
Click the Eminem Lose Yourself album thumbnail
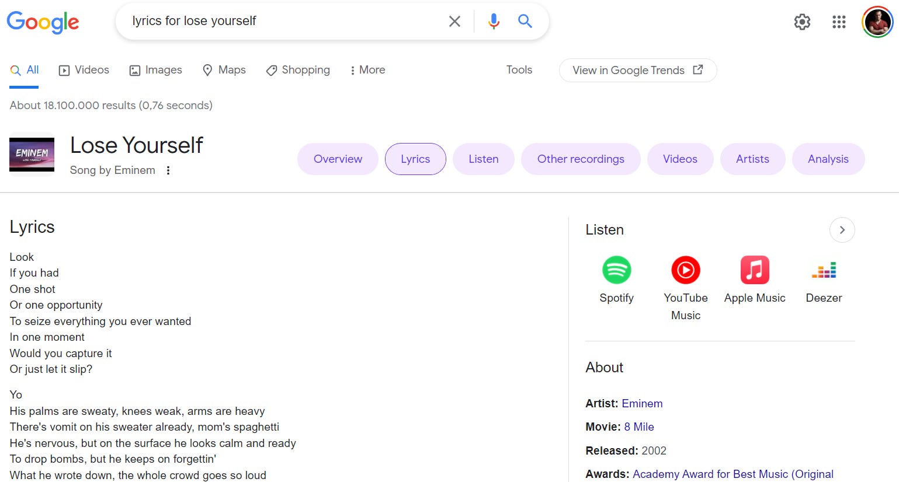pos(32,155)
